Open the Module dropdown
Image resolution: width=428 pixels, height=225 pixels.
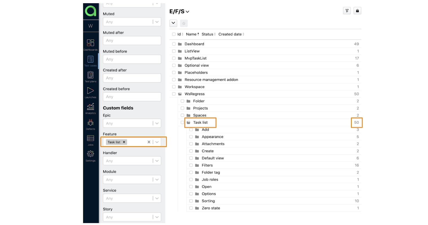click(157, 180)
